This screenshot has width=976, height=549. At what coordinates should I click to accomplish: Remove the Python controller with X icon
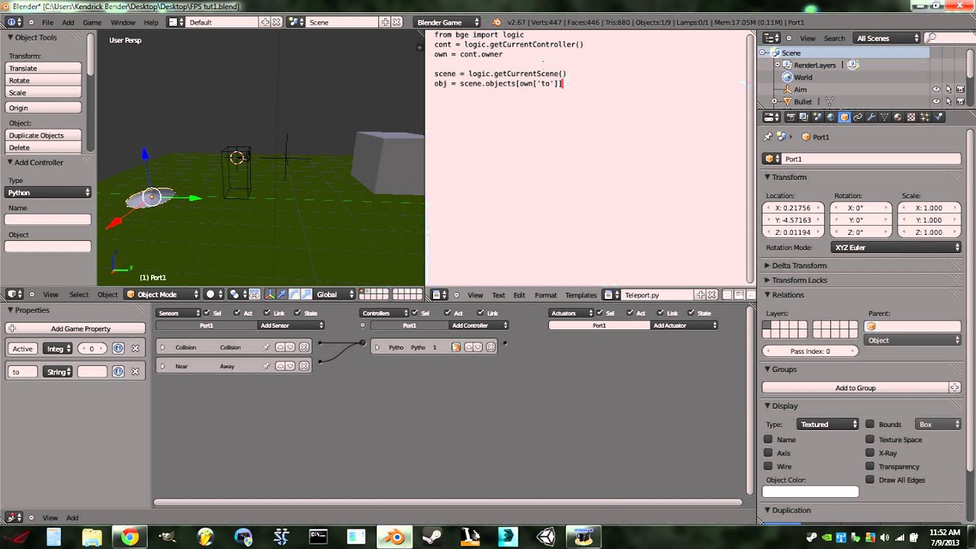(491, 347)
